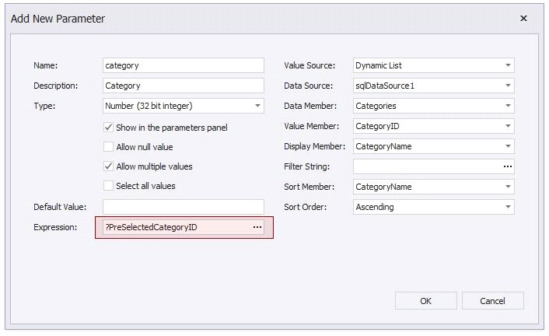This screenshot has height=336, width=549.
Task: Click the Expression ellipsis button
Action: coord(257,227)
